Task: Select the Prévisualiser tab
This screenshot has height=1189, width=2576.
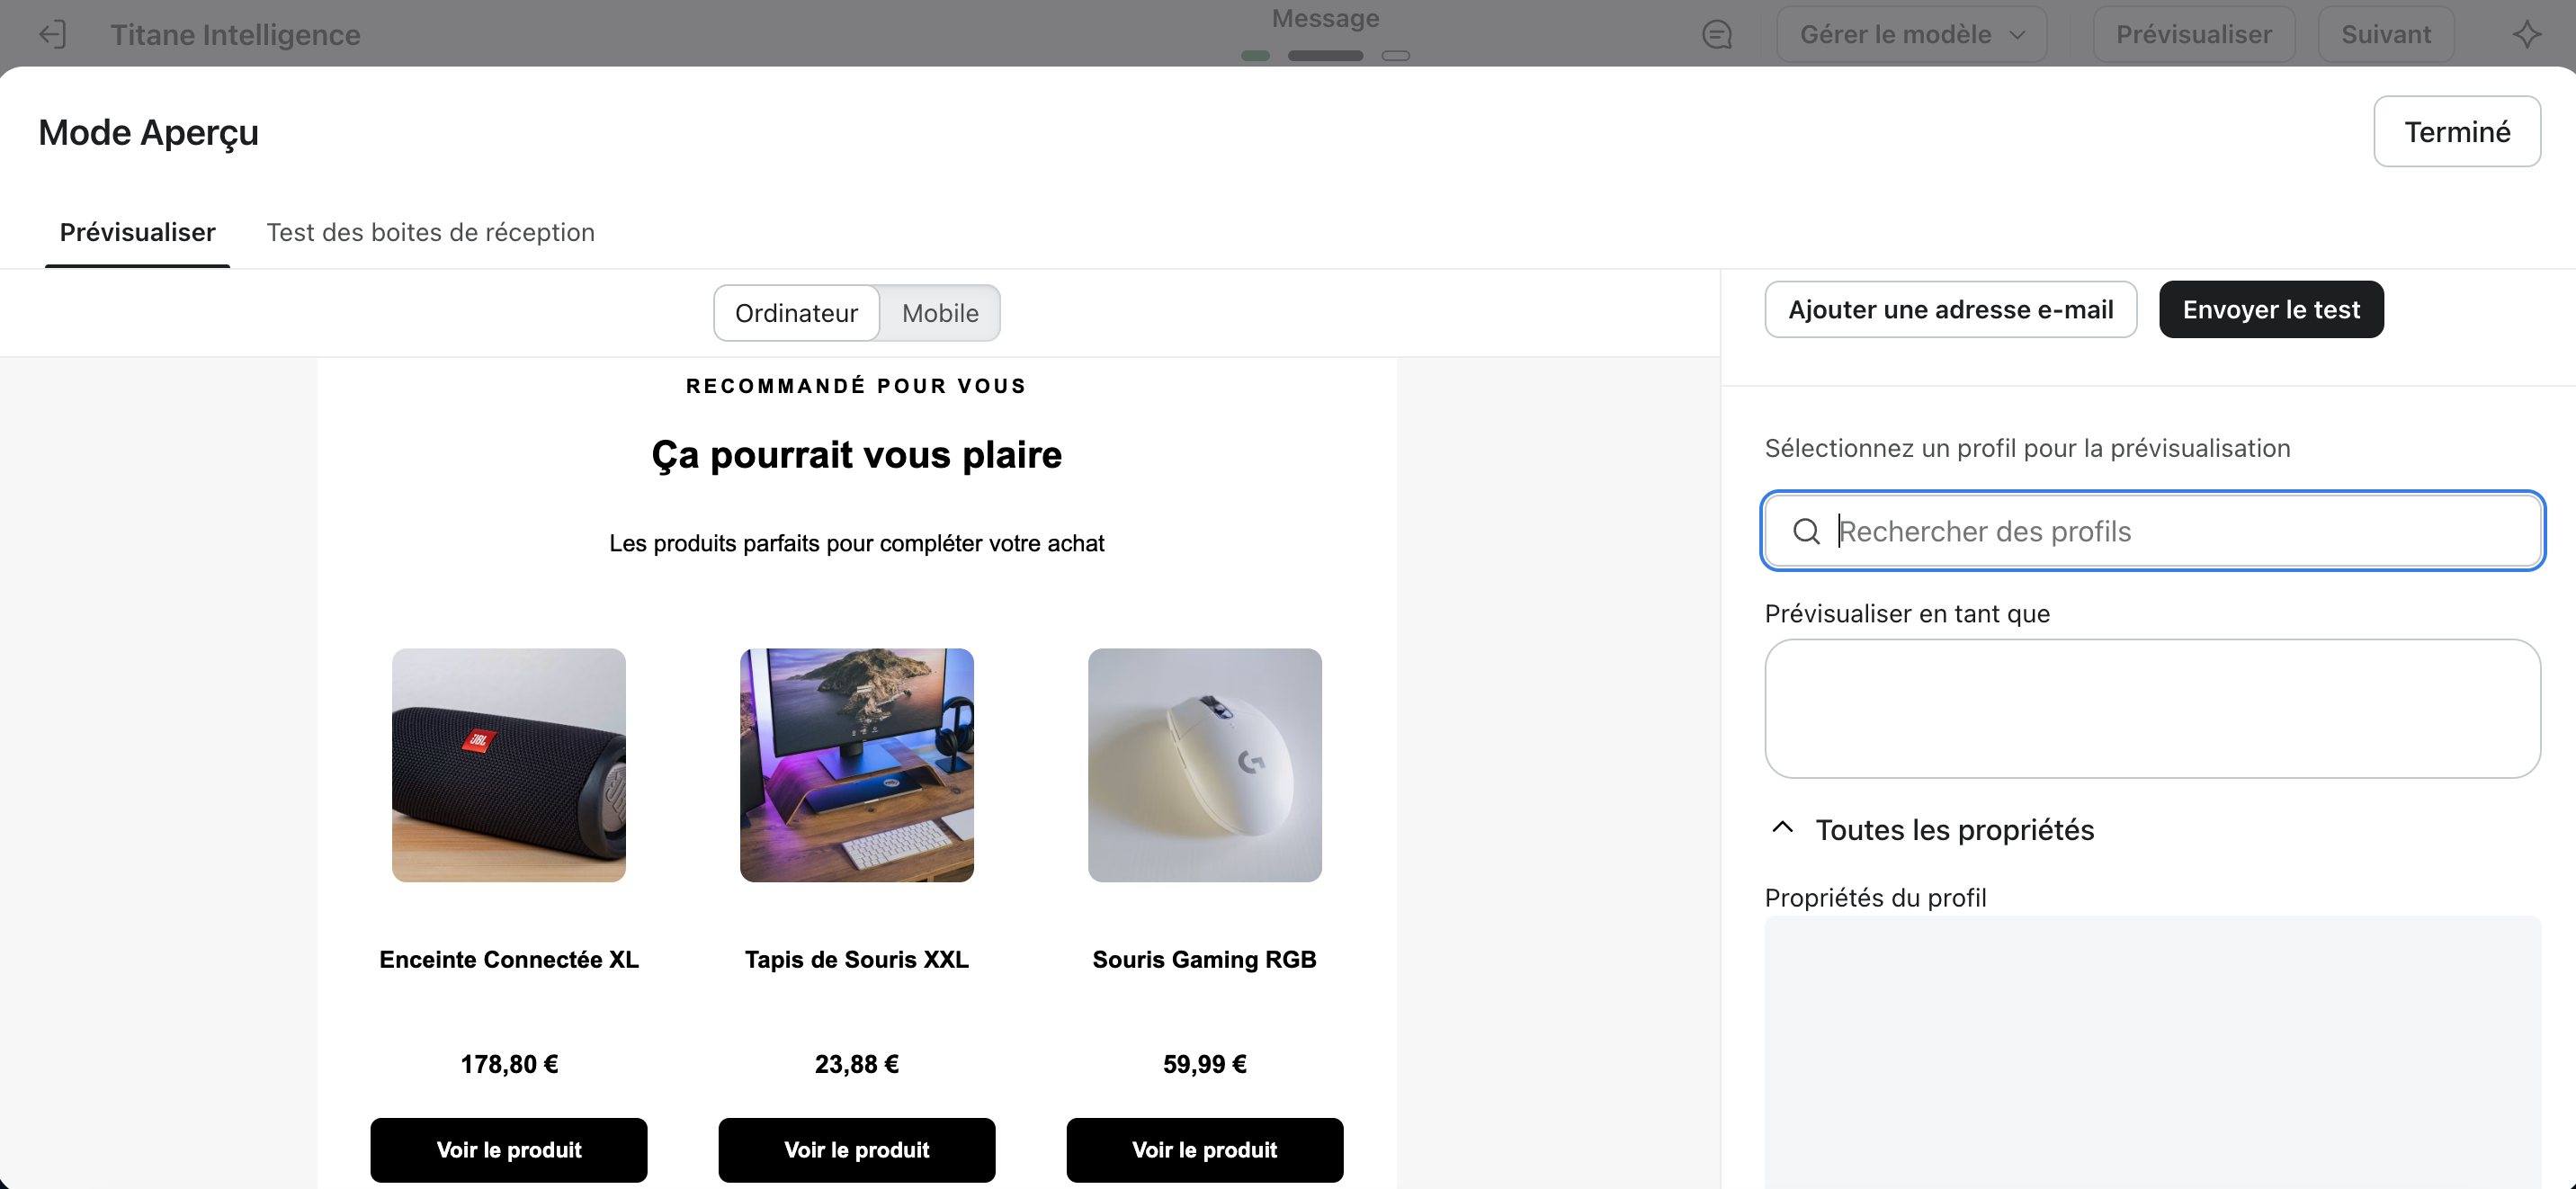Action: (137, 232)
